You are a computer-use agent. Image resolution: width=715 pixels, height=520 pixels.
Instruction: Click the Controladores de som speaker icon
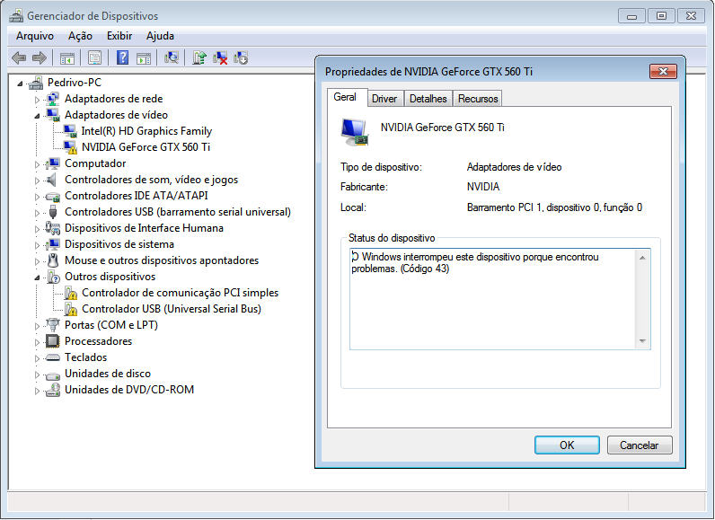(x=52, y=180)
